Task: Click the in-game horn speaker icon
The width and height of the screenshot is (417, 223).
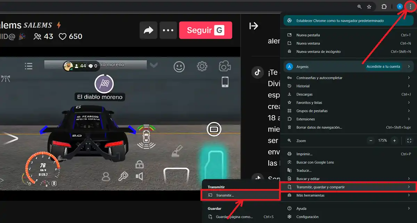Action: click(139, 177)
